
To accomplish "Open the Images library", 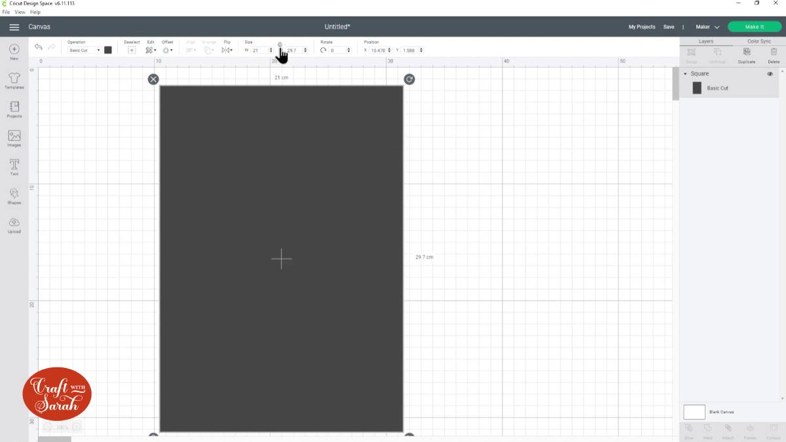I will [x=14, y=138].
